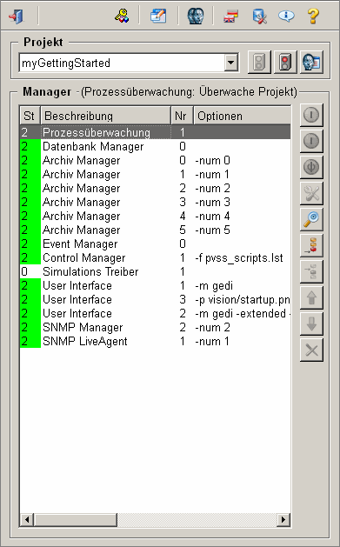Open the magnifier debug icon on right
Screen dimensions: 340x547
pos(311,219)
